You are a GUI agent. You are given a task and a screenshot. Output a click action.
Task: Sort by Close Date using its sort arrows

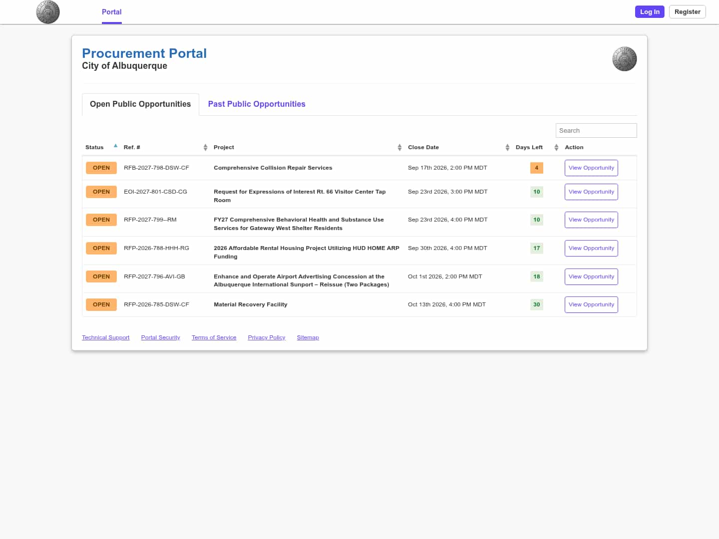pos(507,147)
